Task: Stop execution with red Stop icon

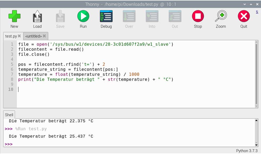Action: (x=198, y=16)
